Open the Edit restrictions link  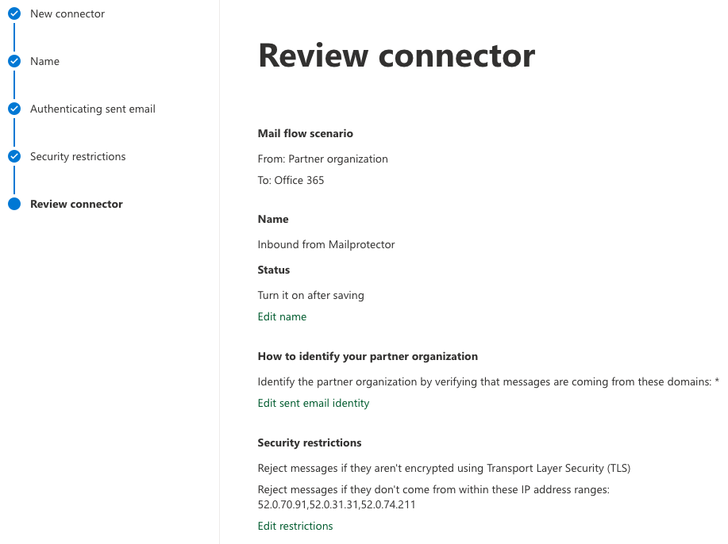point(295,526)
